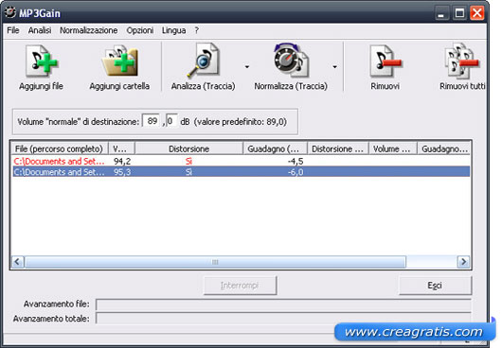
Task: Click the Rimuovi tutti icon
Action: [462, 61]
